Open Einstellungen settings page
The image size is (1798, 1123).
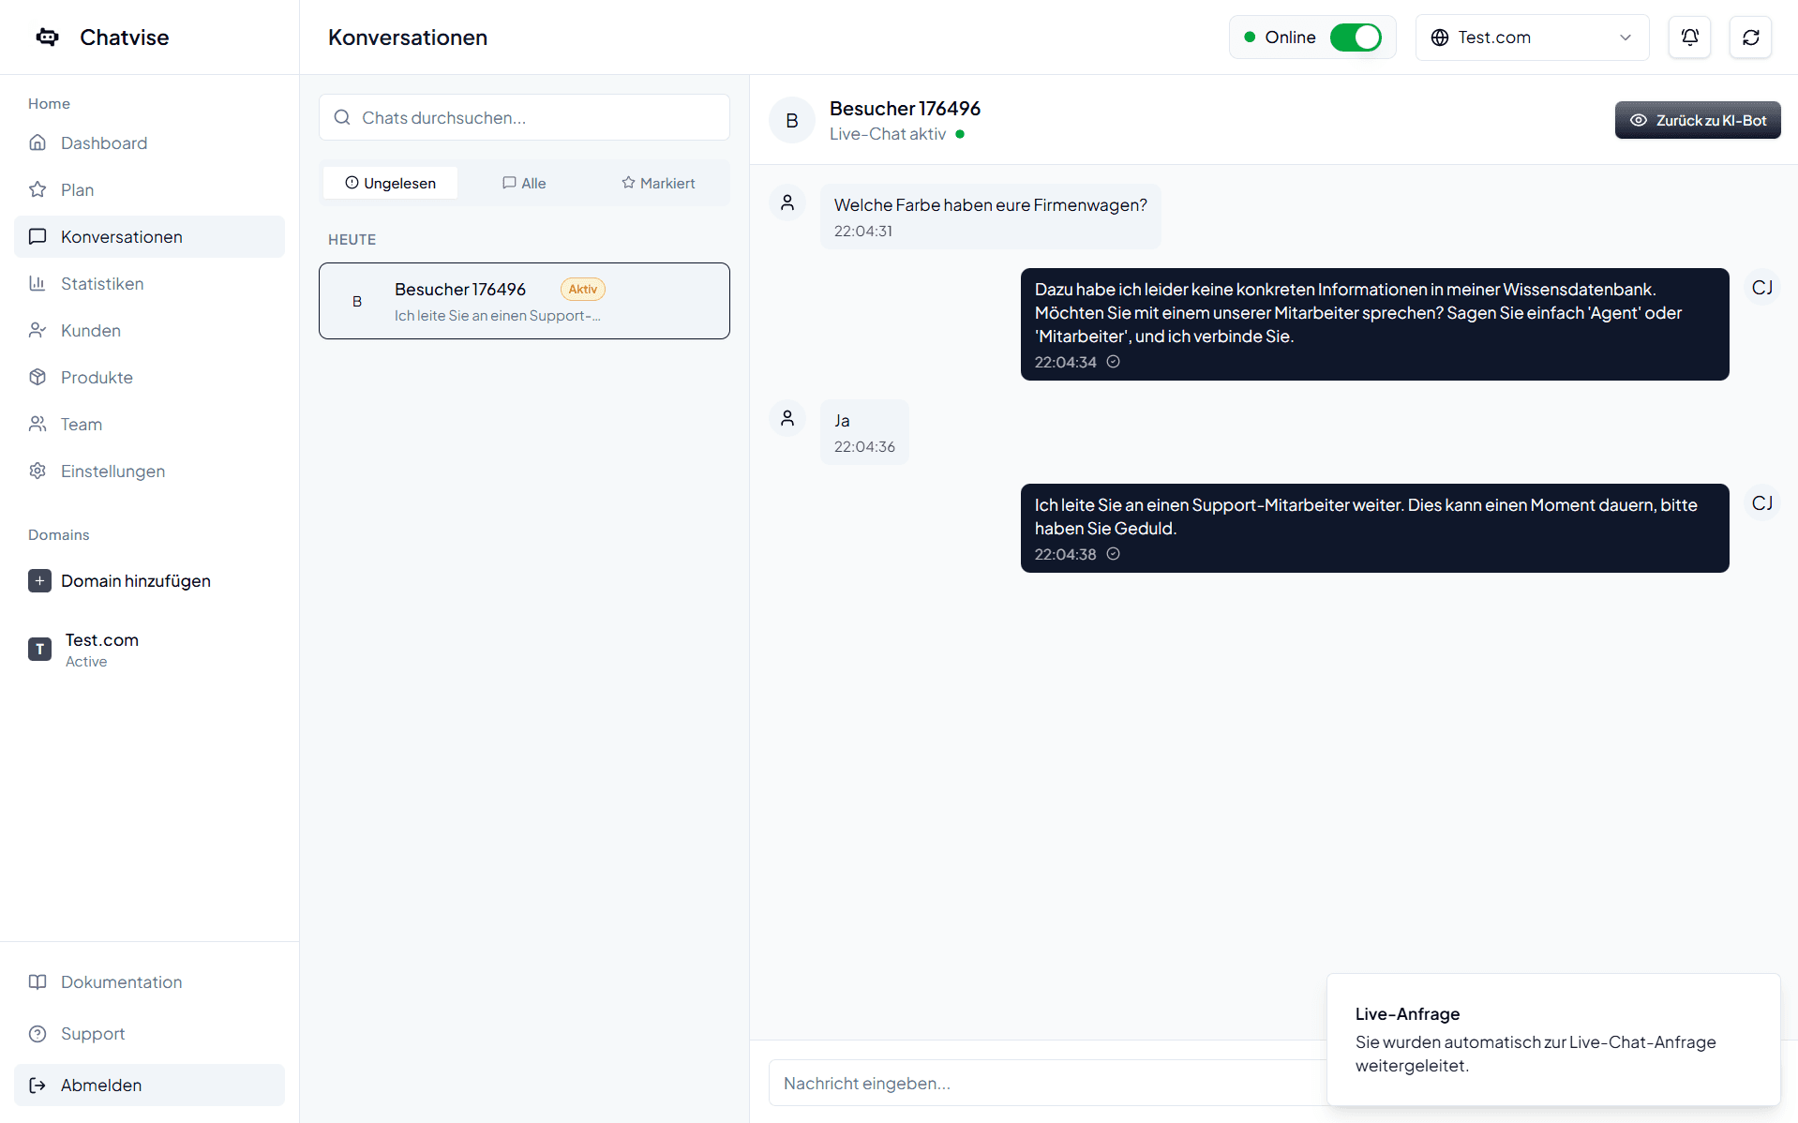coord(112,472)
